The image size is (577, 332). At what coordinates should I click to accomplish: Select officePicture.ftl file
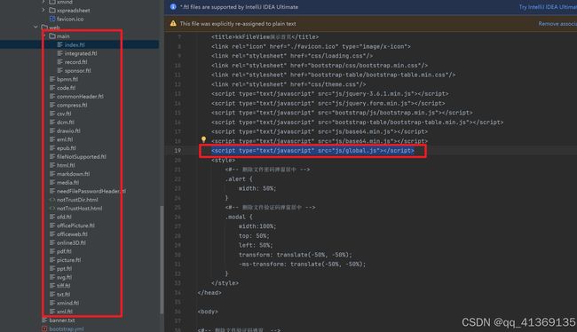point(75,225)
